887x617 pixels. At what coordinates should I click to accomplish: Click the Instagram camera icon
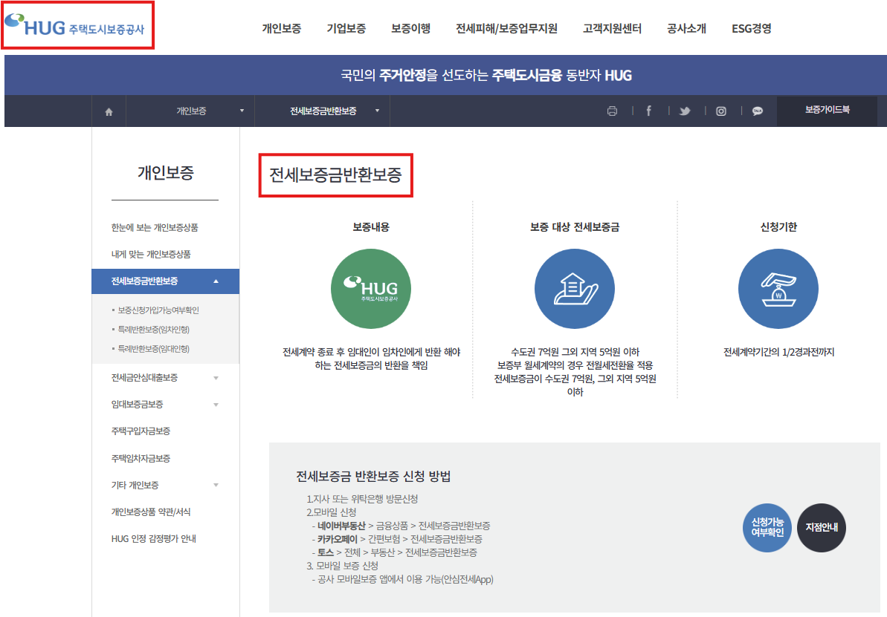[720, 110]
